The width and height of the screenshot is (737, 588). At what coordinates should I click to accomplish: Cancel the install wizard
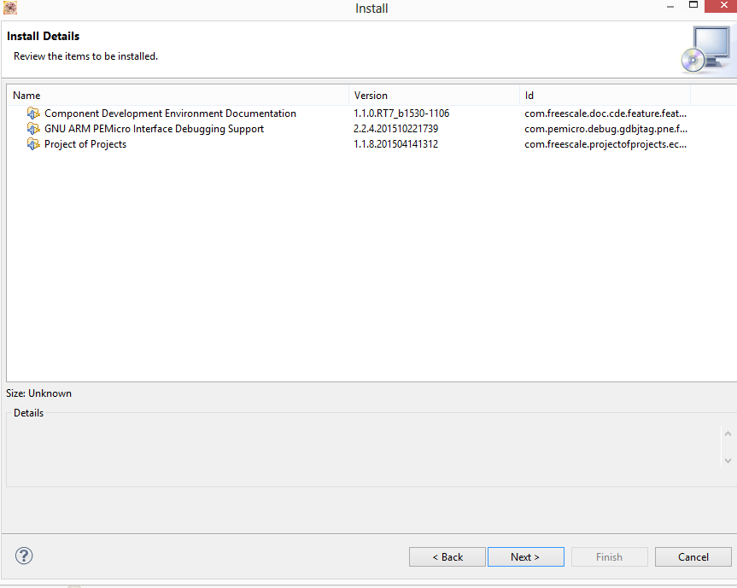693,557
